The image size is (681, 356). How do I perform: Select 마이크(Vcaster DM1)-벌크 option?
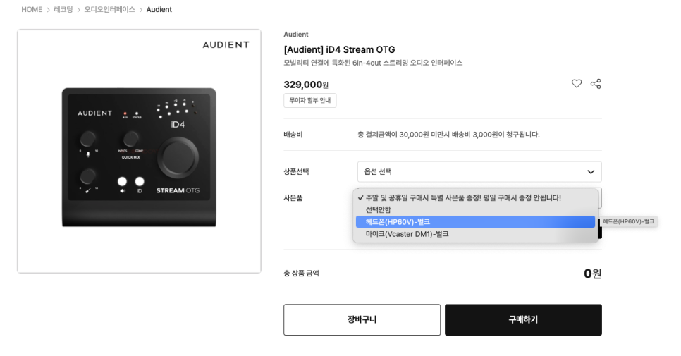click(475, 234)
